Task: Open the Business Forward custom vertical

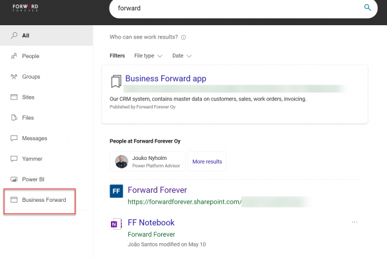Action: (x=43, y=200)
